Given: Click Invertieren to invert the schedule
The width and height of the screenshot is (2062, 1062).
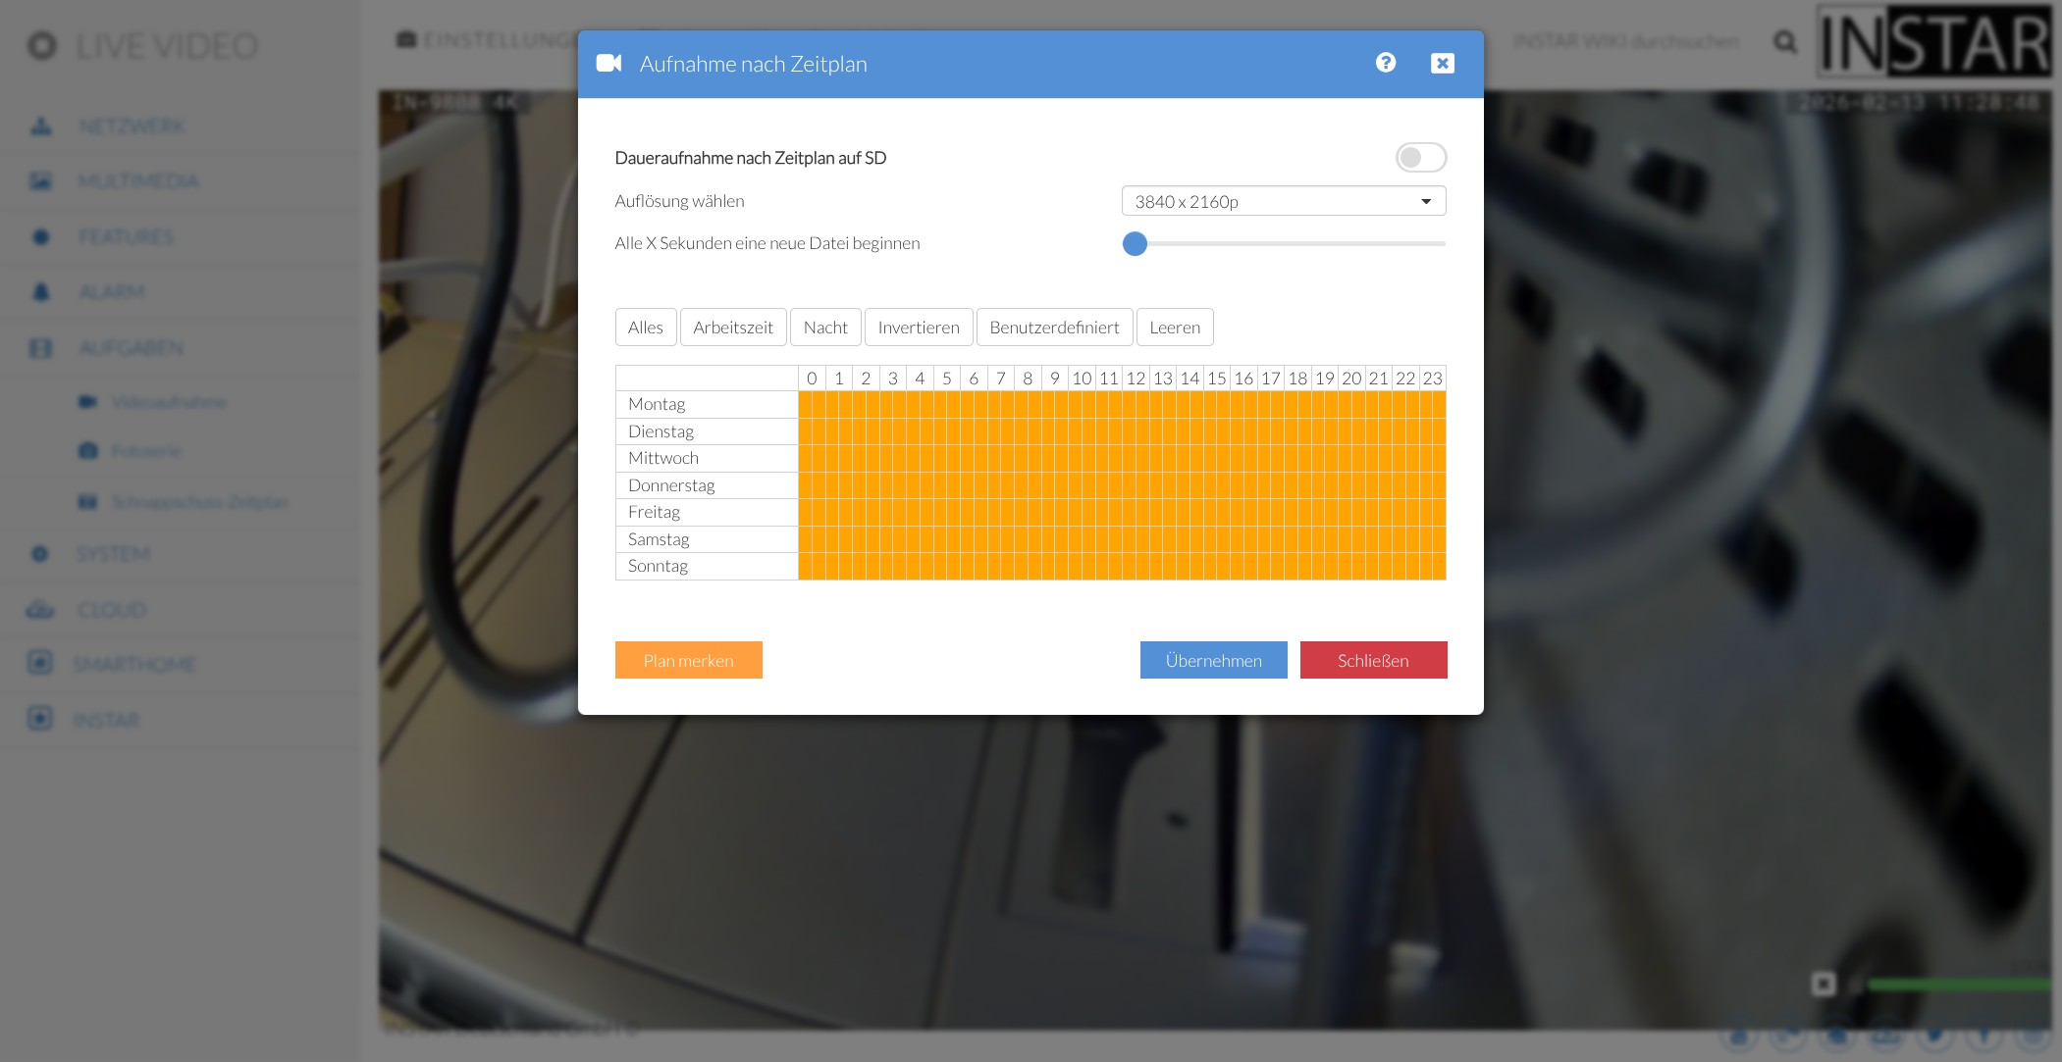Looking at the screenshot, I should [918, 328].
